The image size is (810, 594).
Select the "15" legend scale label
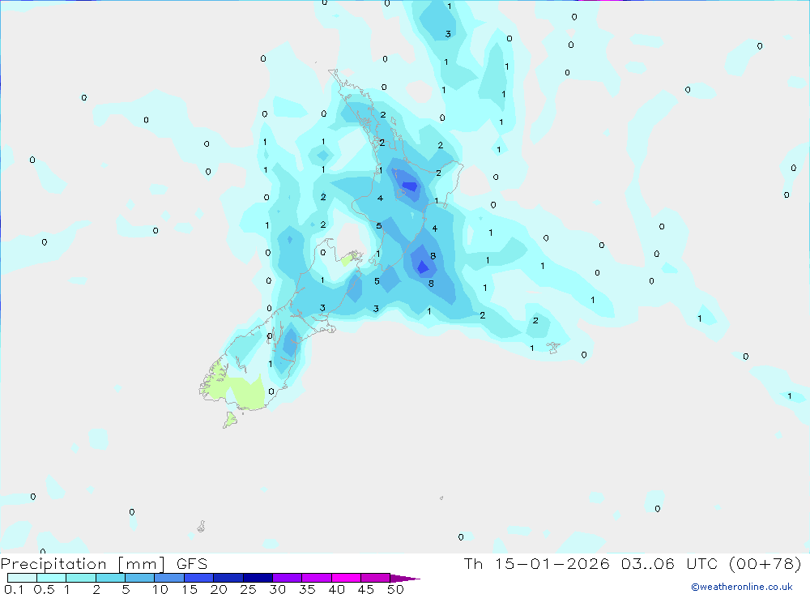coord(190,589)
